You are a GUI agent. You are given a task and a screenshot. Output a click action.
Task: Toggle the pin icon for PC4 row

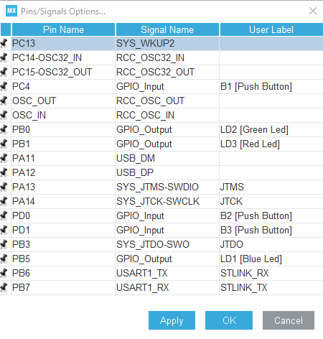click(4, 86)
